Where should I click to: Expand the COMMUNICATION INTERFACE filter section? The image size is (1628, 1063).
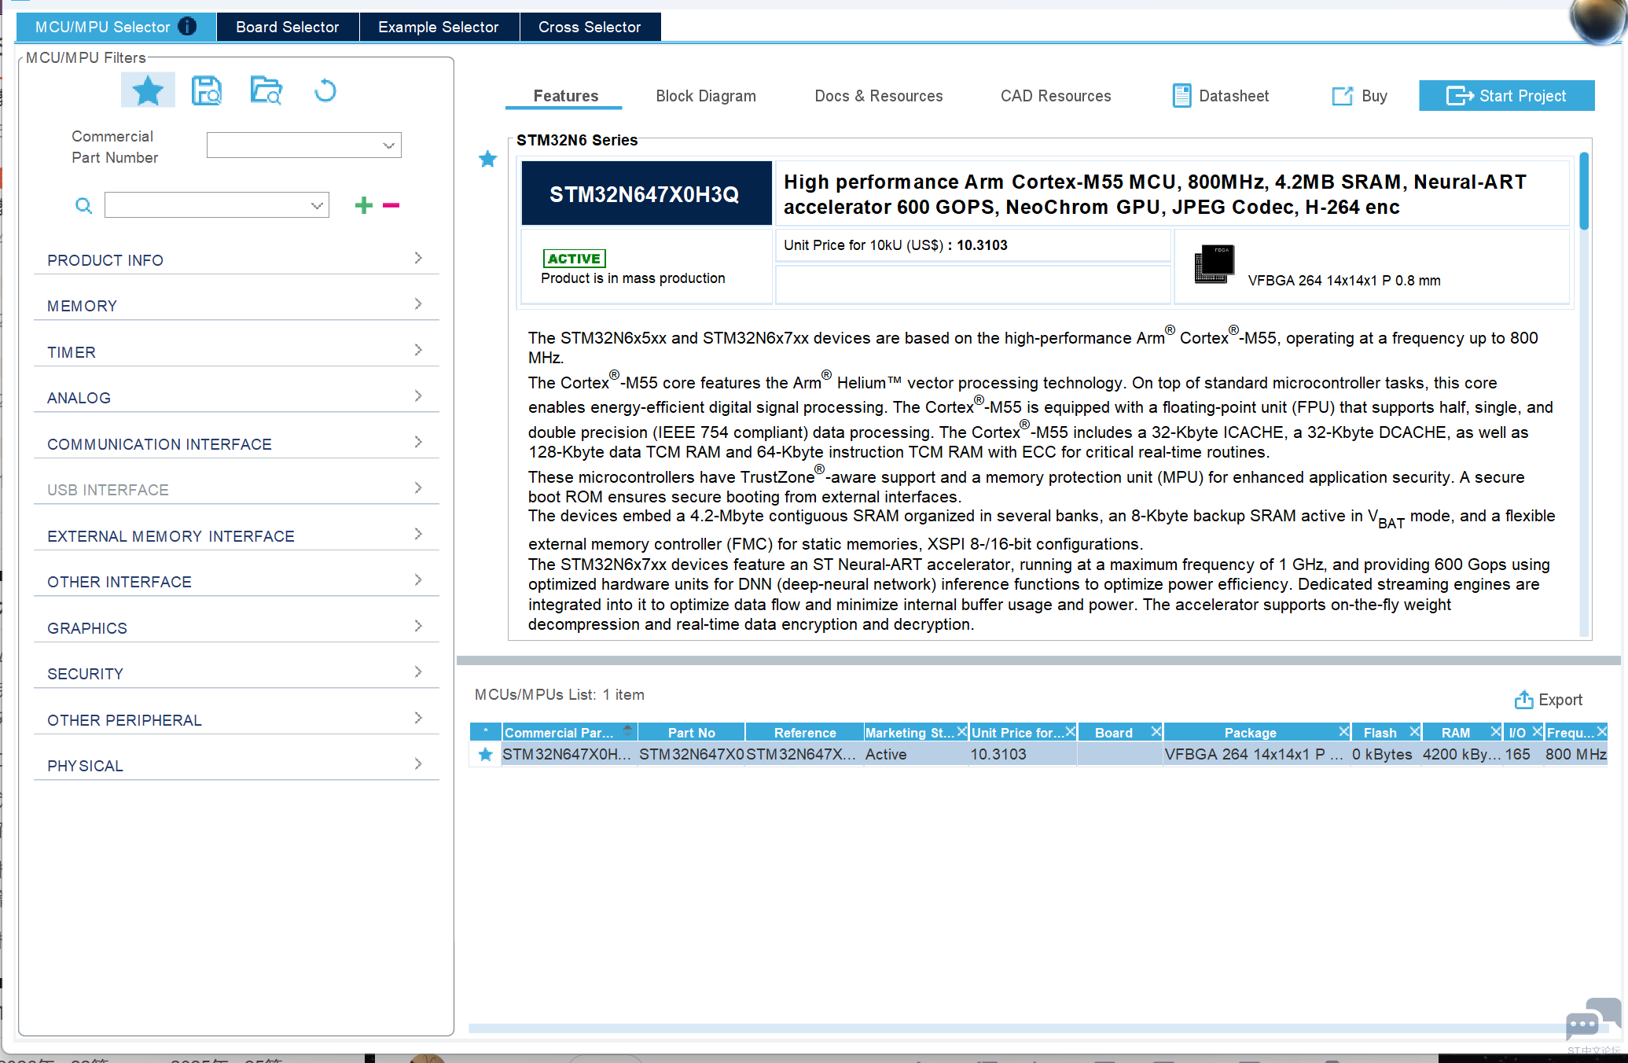[x=236, y=443]
